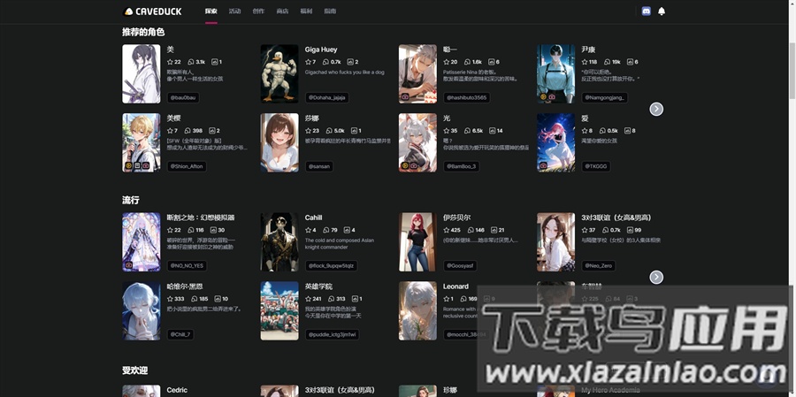
Task: Select the 莎娜 character thumbnail
Action: [x=279, y=142]
